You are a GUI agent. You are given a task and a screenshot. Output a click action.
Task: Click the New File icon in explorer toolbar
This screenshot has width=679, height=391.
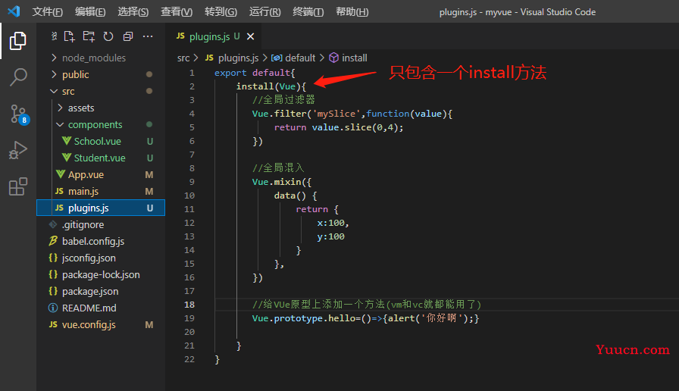[x=69, y=36]
